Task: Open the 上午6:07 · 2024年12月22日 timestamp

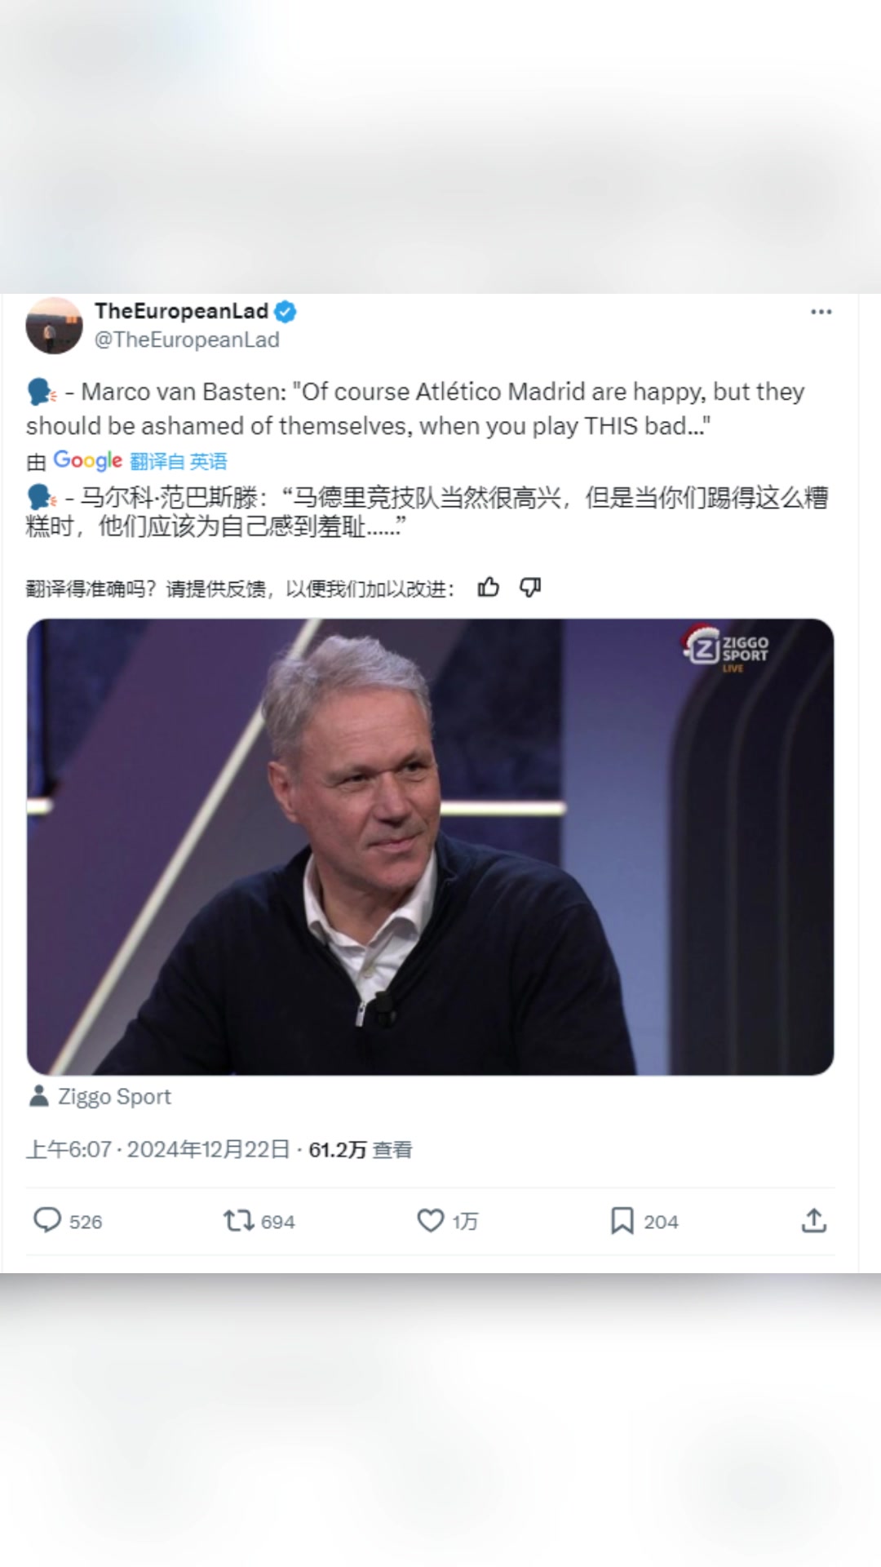Action: coord(158,1149)
